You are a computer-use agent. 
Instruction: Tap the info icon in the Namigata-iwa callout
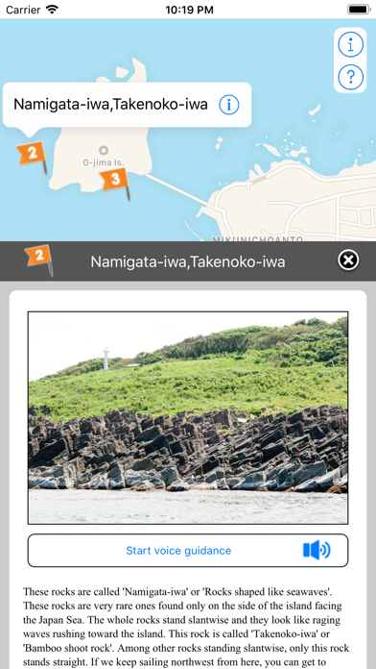229,105
